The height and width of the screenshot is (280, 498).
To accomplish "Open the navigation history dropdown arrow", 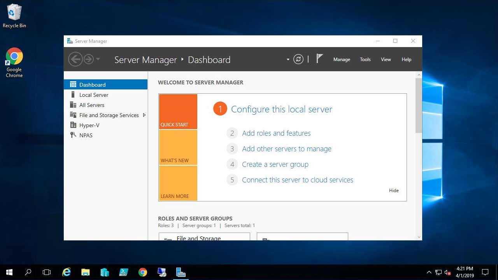I will pos(98,59).
